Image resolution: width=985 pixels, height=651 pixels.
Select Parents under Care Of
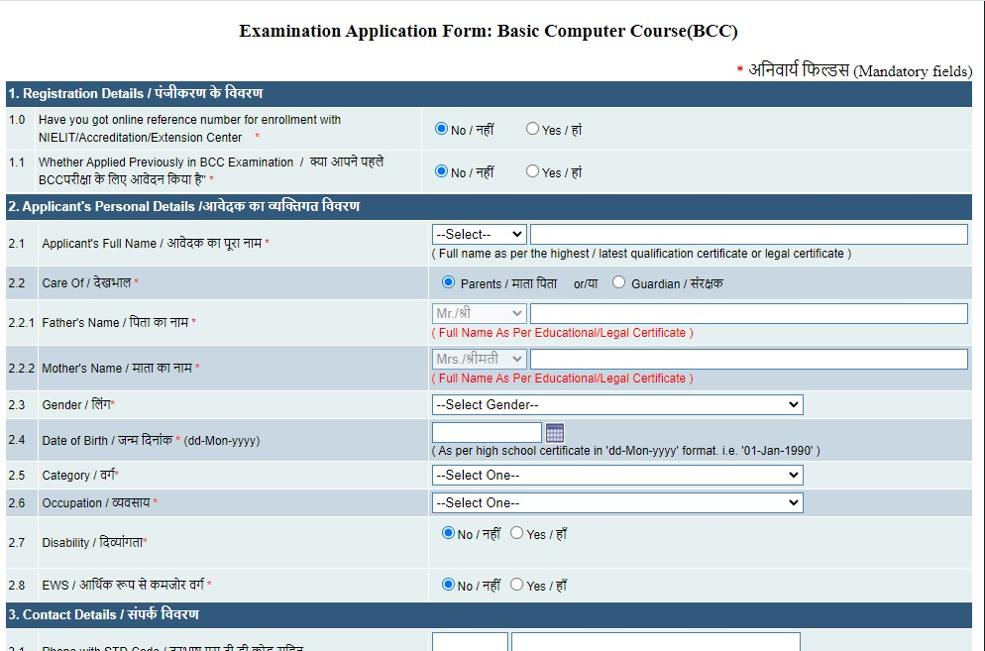[x=448, y=282]
